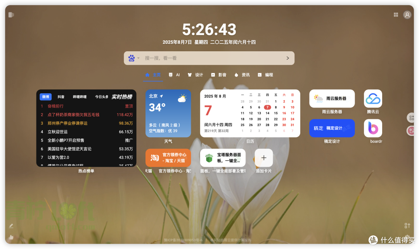Open the 腾讯云 cloud icon
The height and width of the screenshot is (249, 419).
[373, 98]
